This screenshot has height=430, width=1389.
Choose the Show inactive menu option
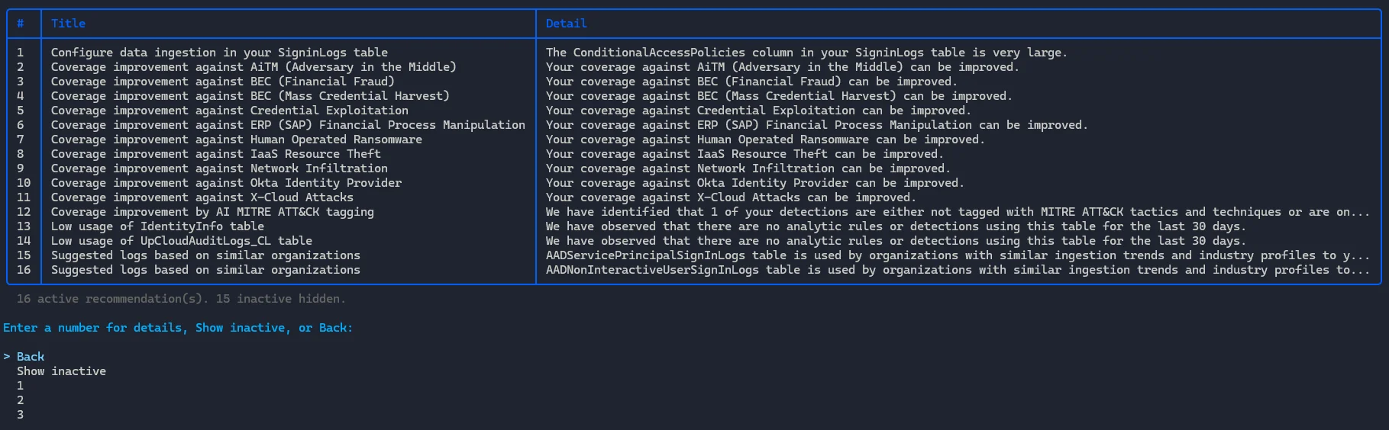tap(61, 371)
